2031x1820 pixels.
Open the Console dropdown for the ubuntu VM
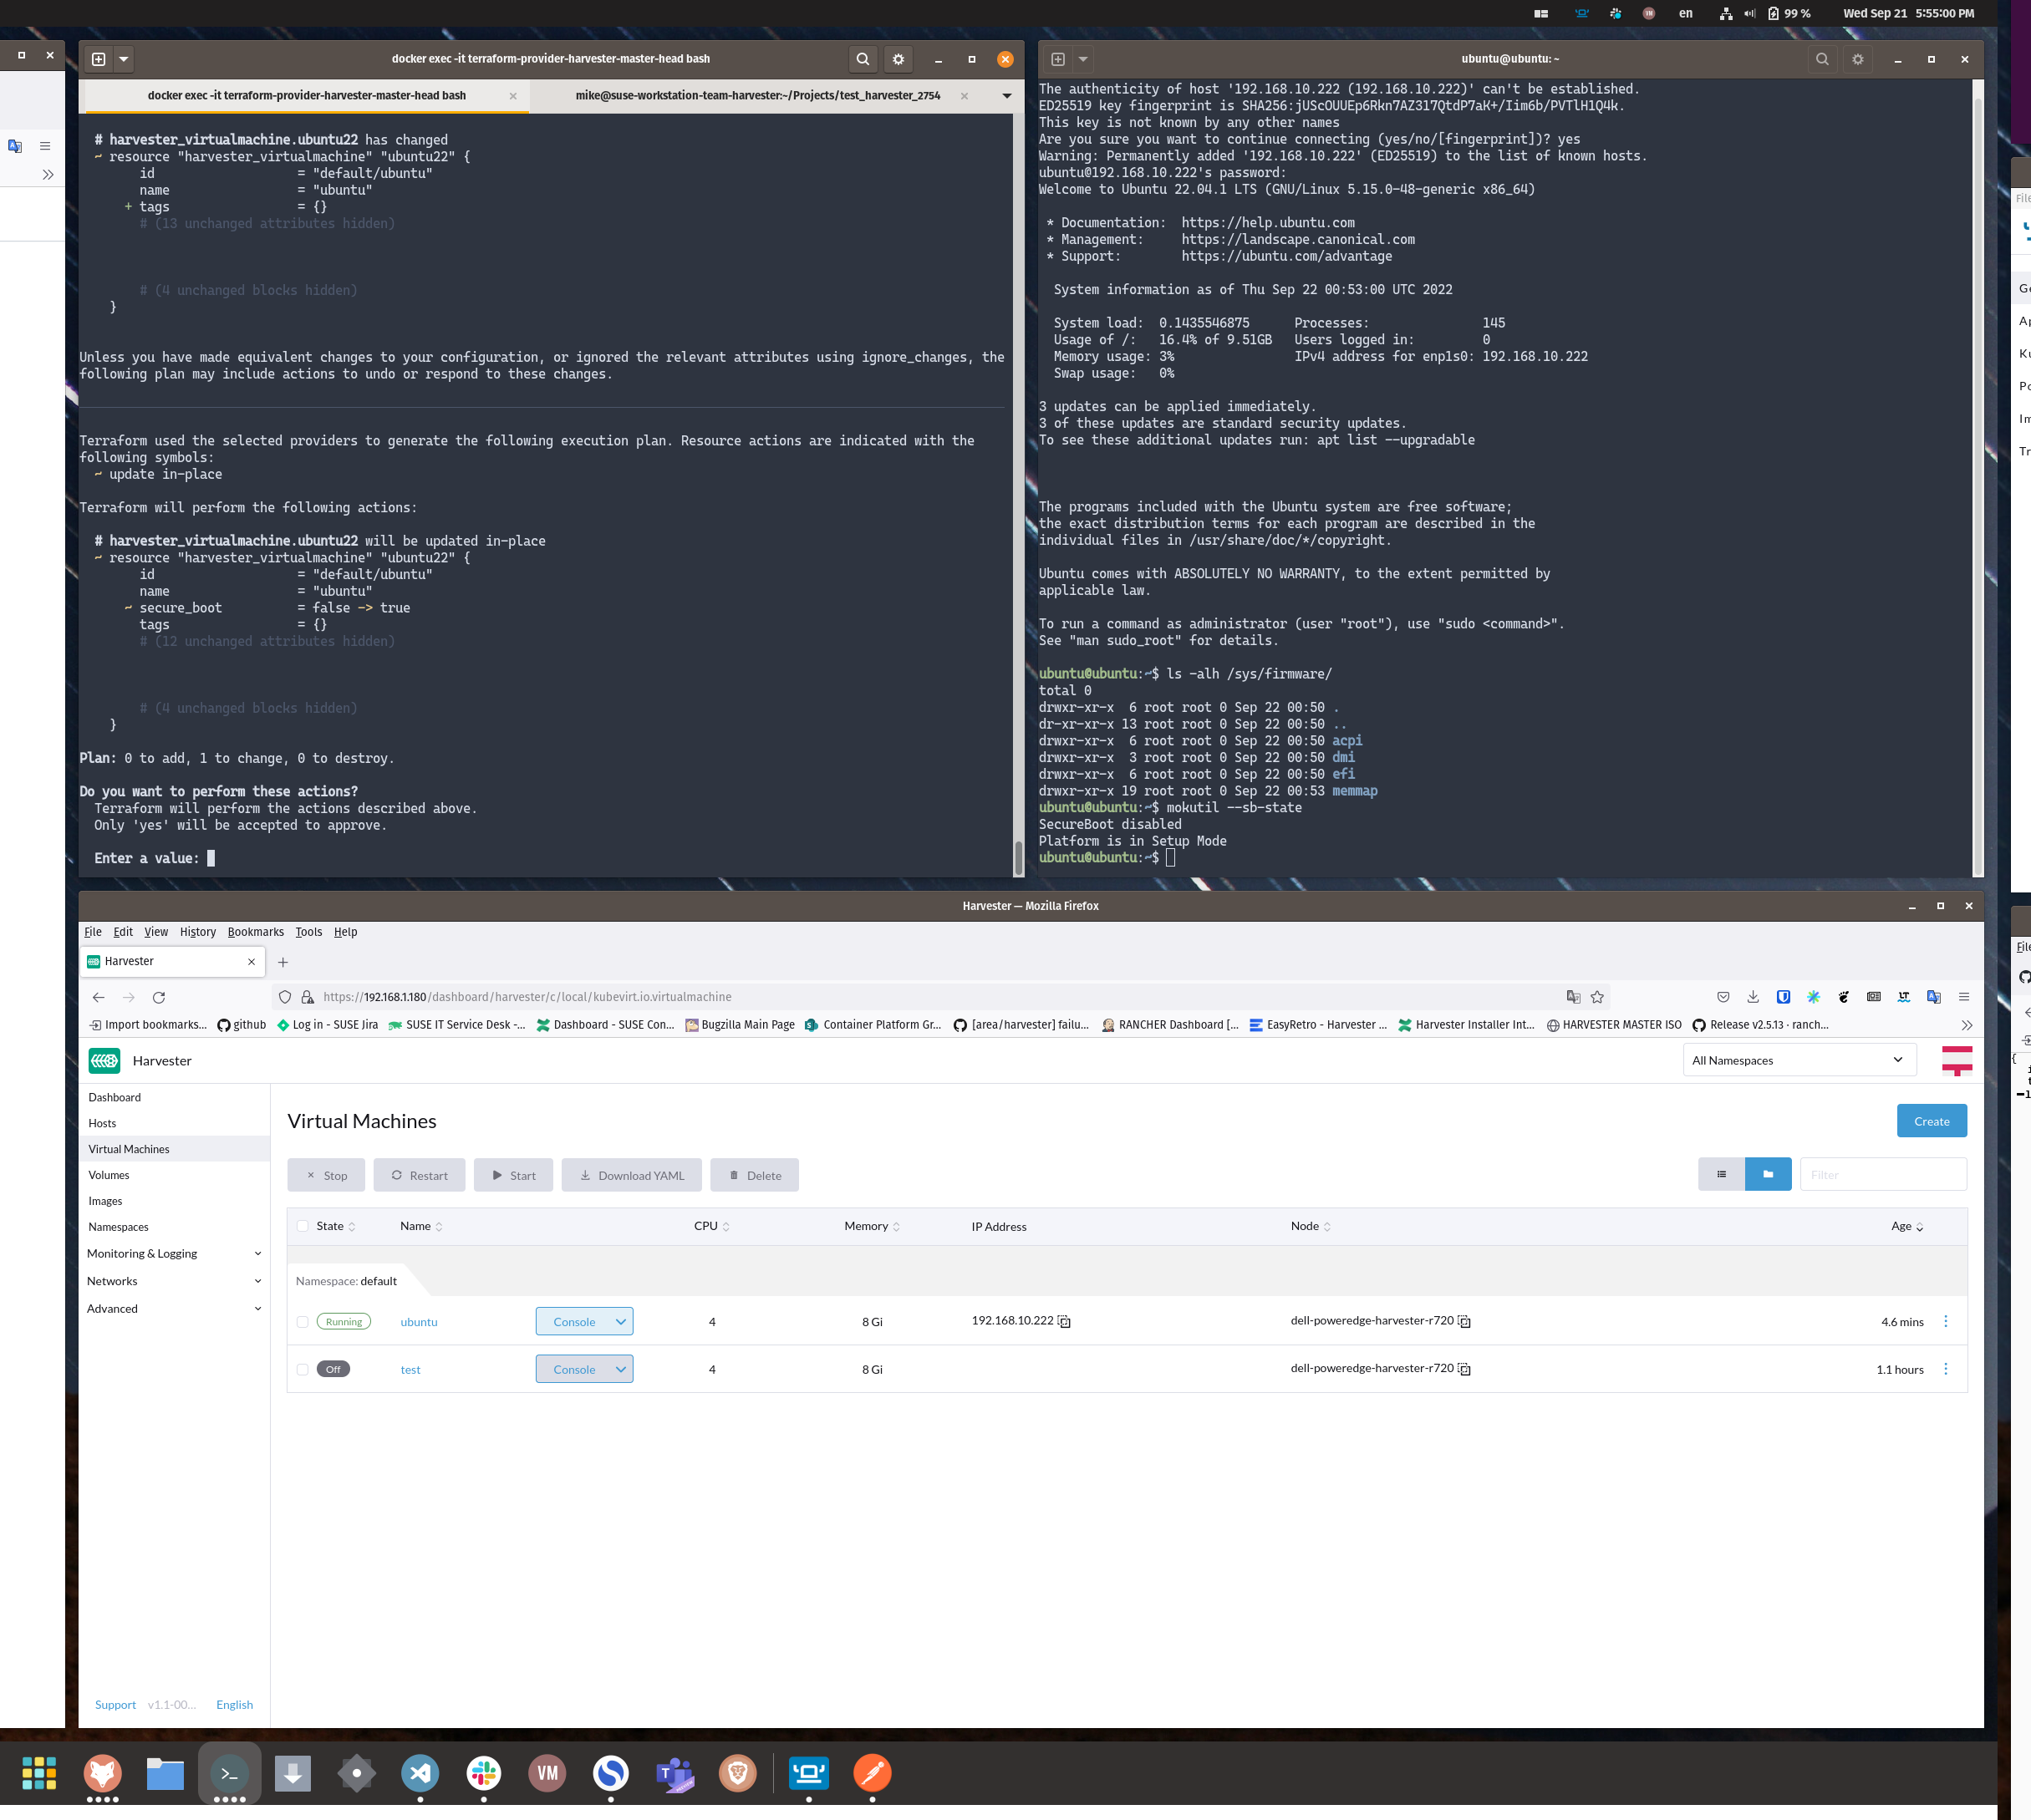click(584, 1321)
